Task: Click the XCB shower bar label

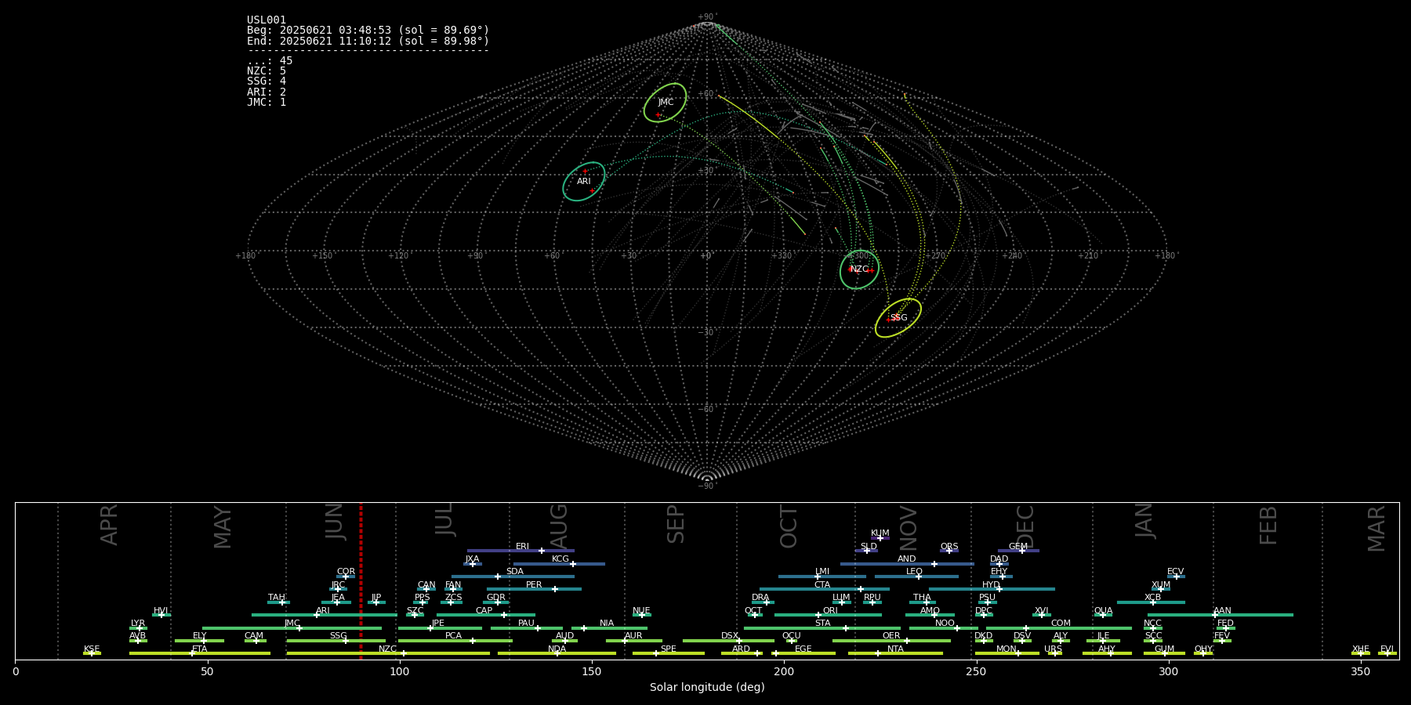Action: (x=1152, y=597)
